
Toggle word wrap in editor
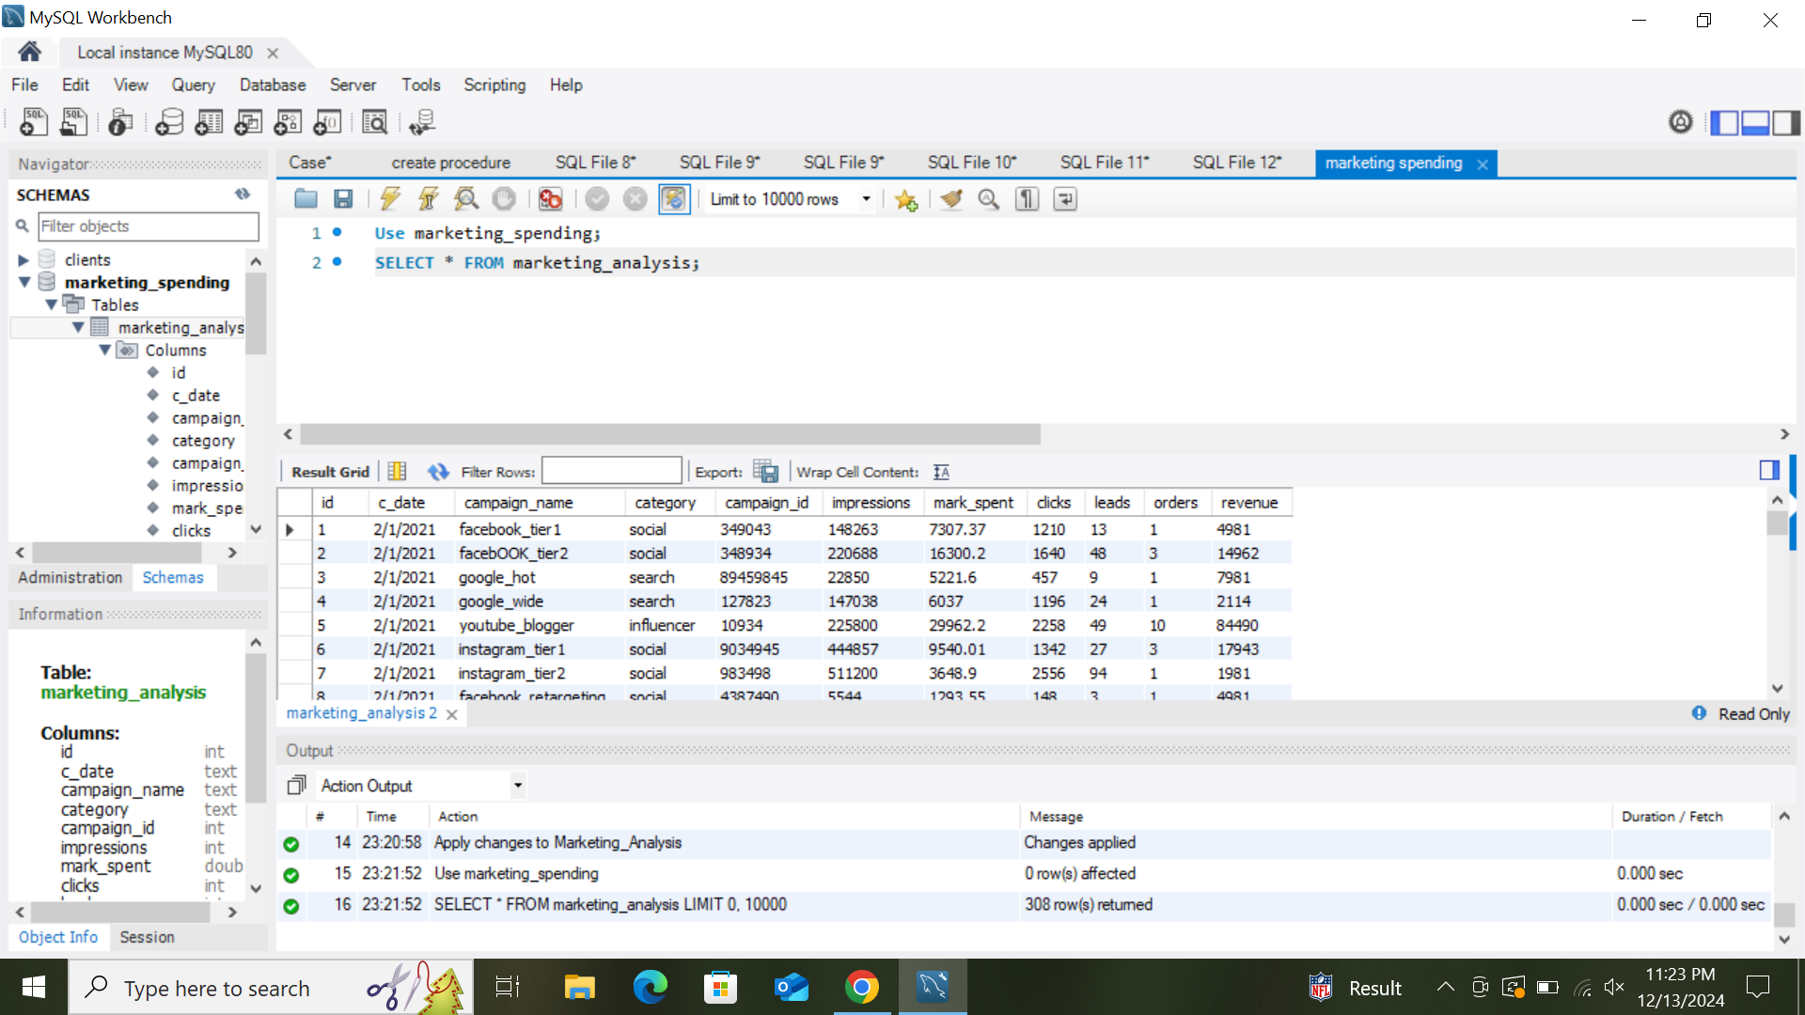(x=1065, y=199)
